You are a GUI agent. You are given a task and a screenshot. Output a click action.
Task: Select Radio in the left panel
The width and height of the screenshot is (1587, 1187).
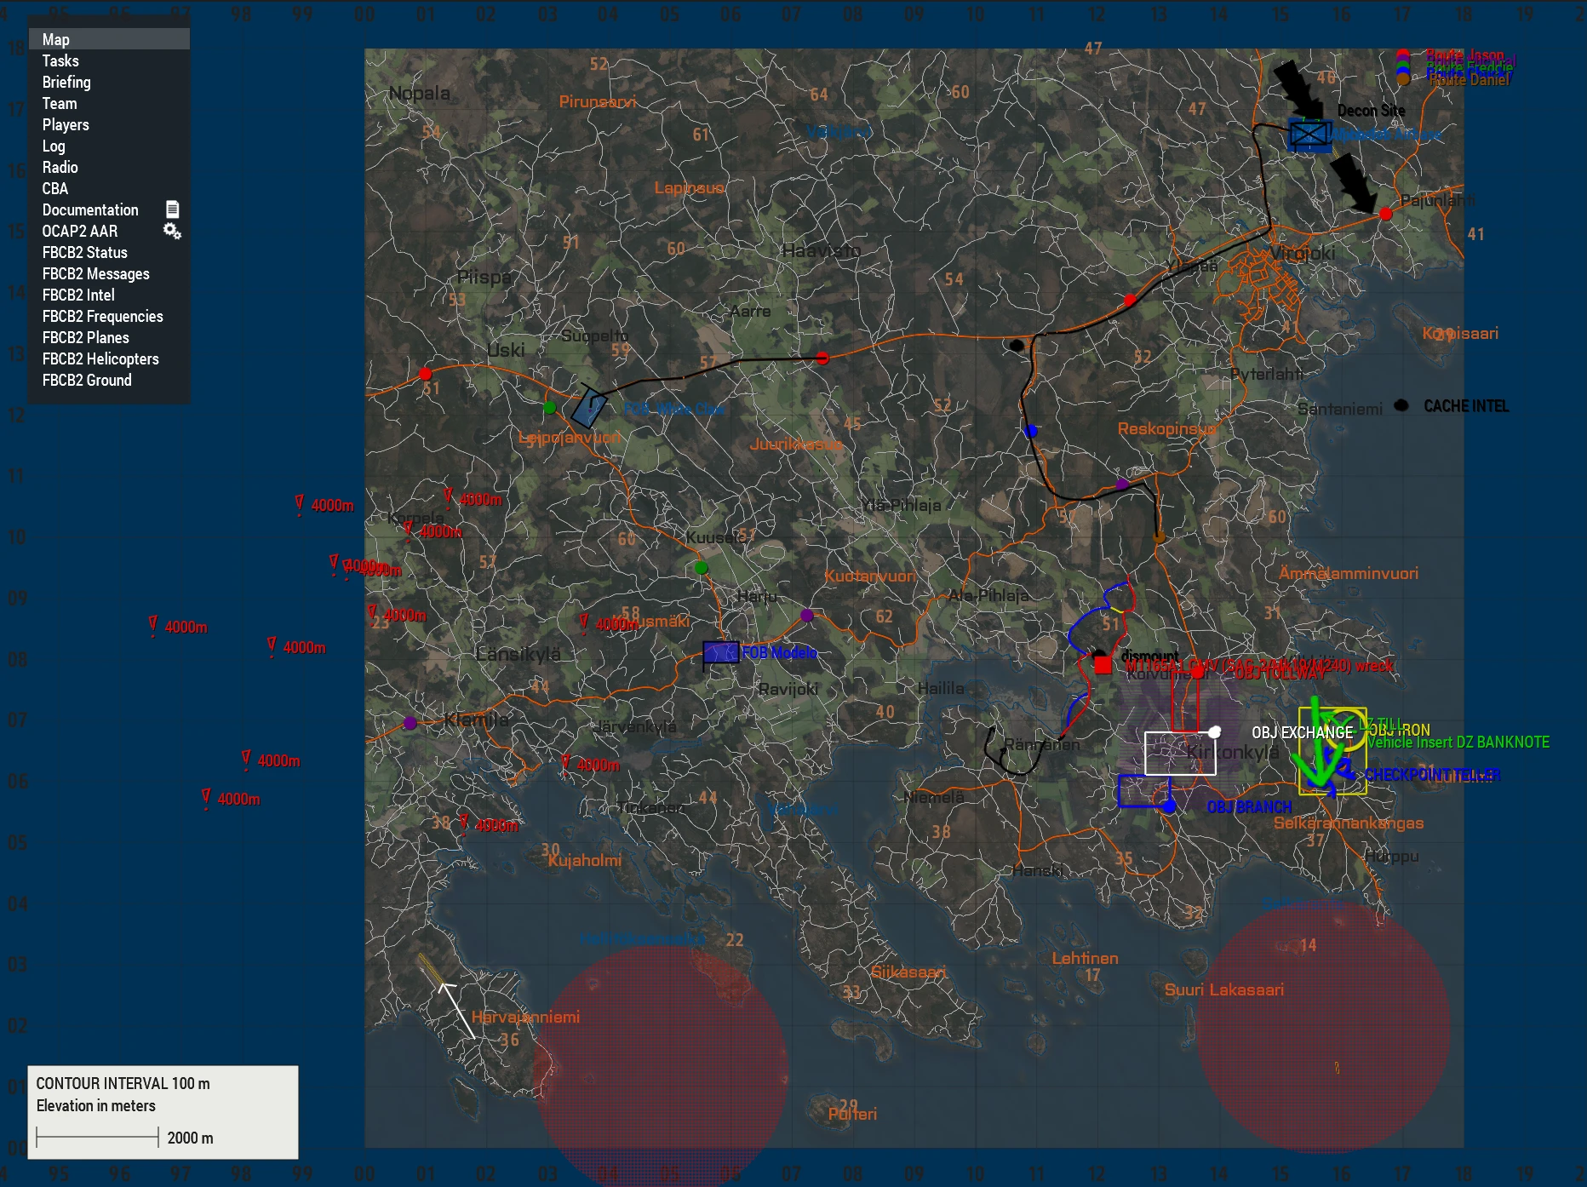[x=60, y=167]
